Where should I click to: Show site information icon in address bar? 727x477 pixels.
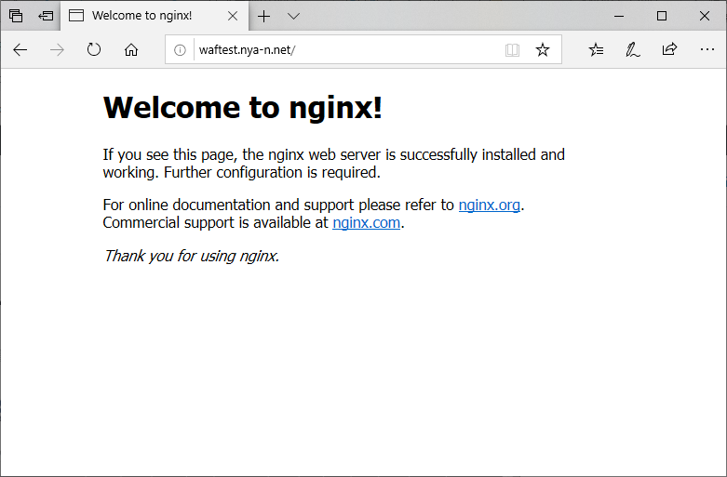click(x=180, y=49)
